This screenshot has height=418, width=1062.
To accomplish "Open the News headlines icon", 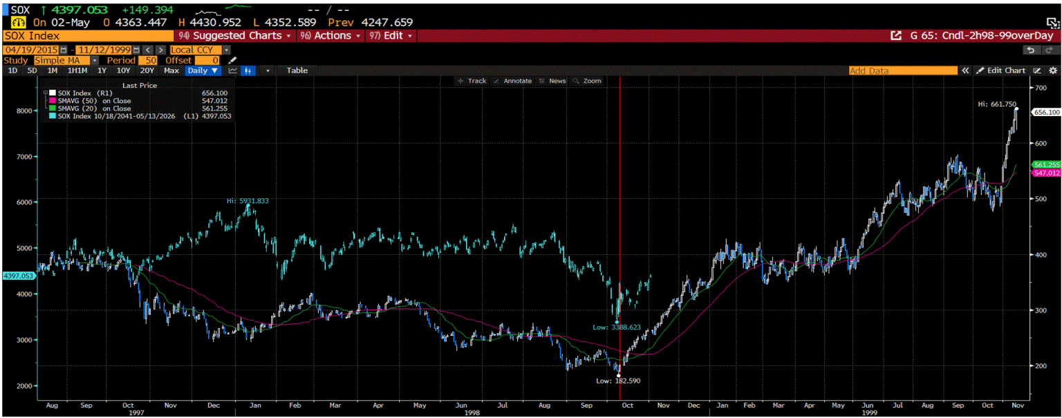I will tap(554, 81).
